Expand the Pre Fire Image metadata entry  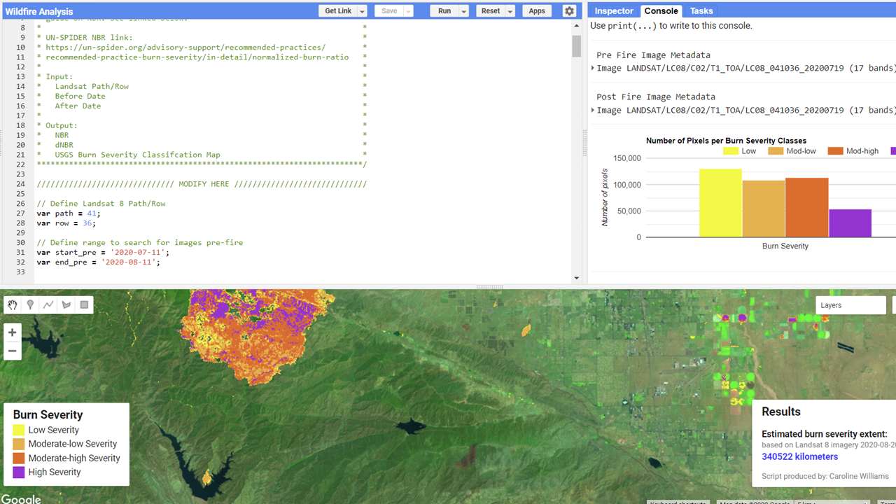coord(593,68)
